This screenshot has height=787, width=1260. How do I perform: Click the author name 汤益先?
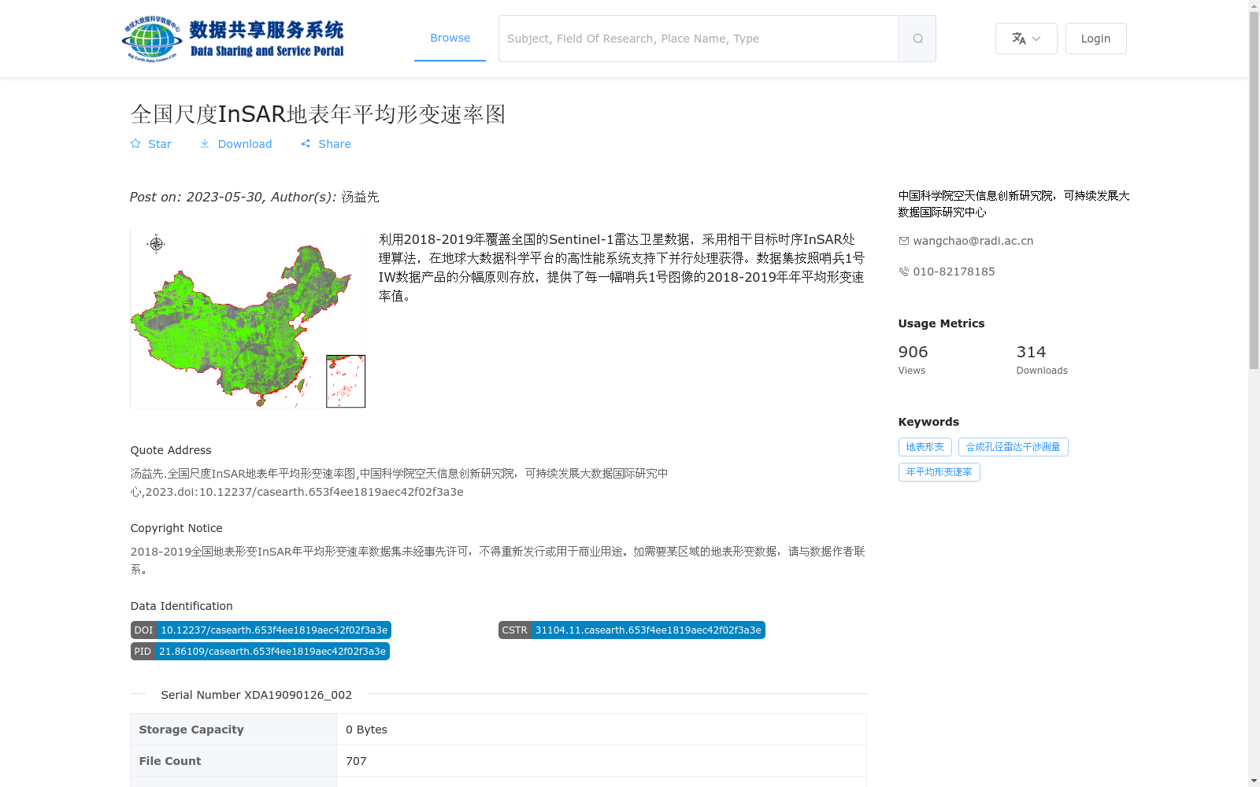click(x=360, y=197)
